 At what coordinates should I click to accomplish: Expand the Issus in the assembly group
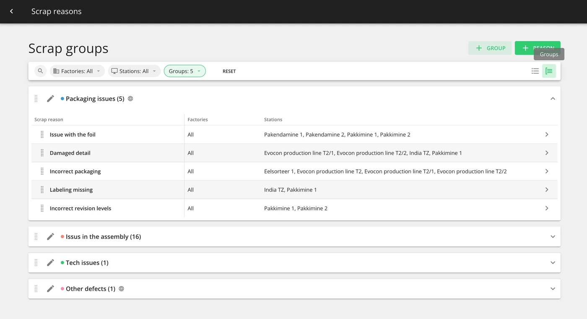pyautogui.click(x=553, y=237)
